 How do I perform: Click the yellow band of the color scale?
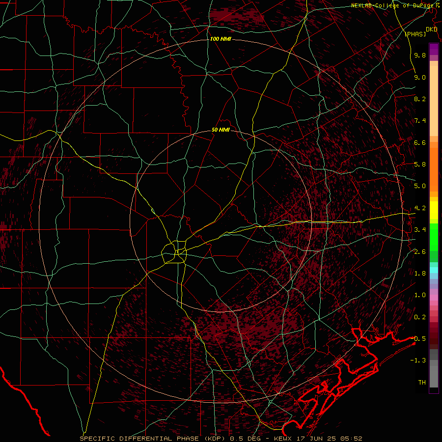[x=434, y=210]
